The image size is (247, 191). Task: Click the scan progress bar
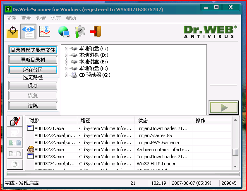(123, 174)
